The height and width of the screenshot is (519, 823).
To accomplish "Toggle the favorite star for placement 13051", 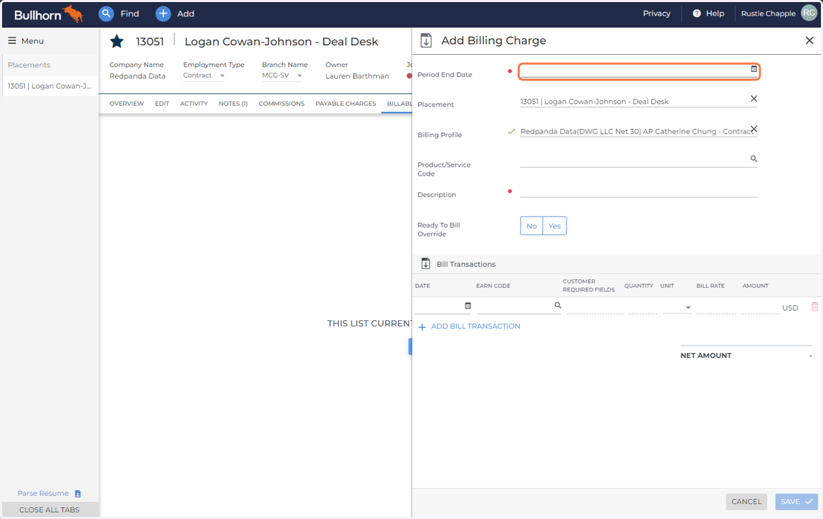I will (117, 42).
